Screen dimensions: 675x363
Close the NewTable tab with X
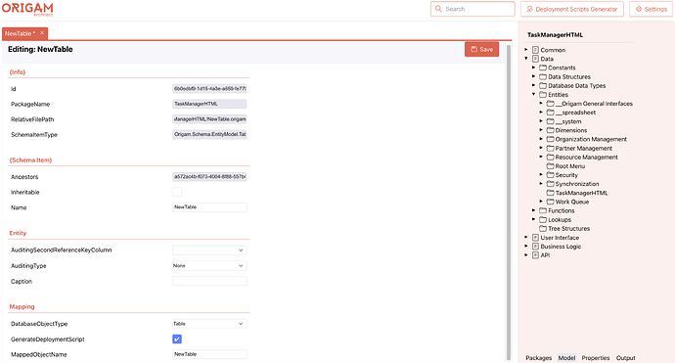point(42,32)
